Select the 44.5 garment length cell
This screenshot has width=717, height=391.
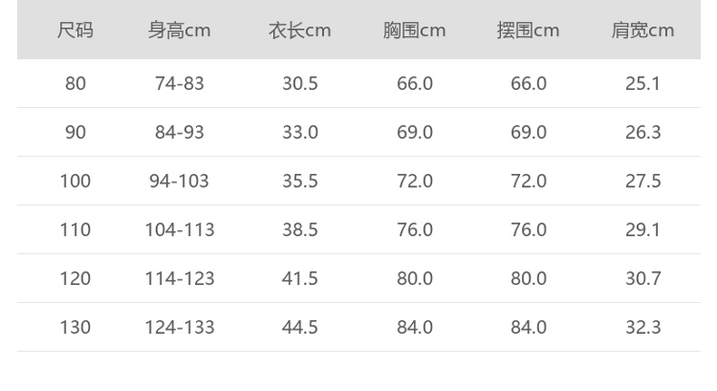pyautogui.click(x=300, y=327)
